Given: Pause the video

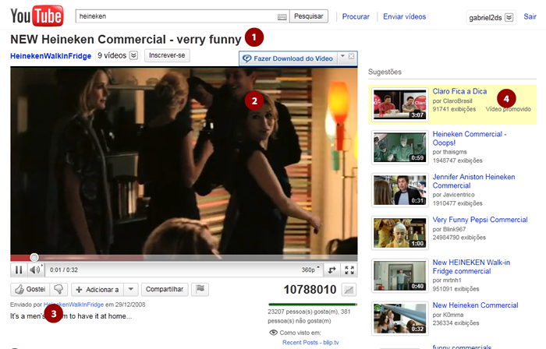Looking at the screenshot, I should [x=19, y=270].
